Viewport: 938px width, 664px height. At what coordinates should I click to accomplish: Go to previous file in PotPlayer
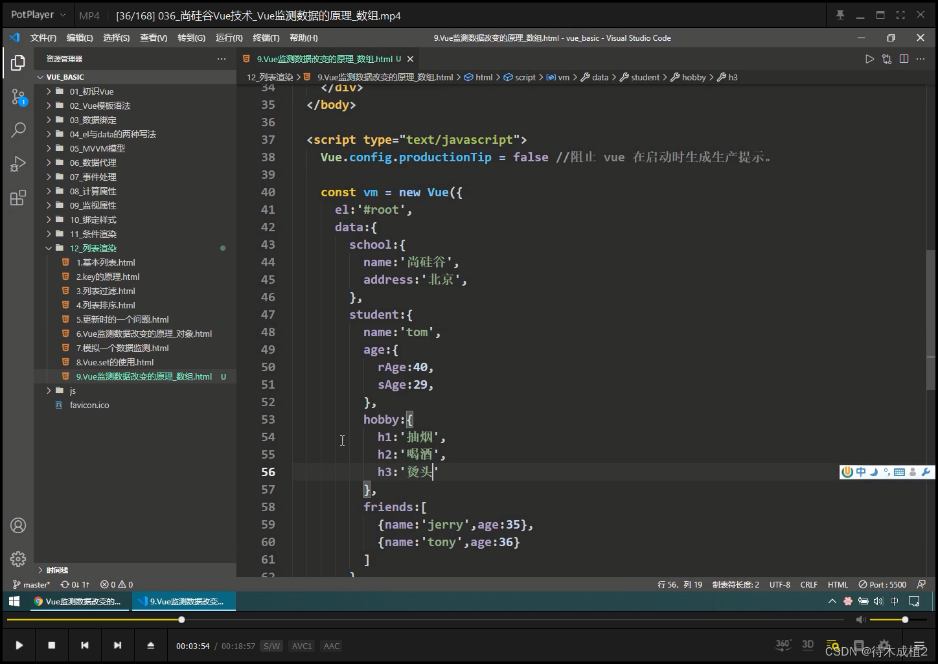tap(85, 645)
